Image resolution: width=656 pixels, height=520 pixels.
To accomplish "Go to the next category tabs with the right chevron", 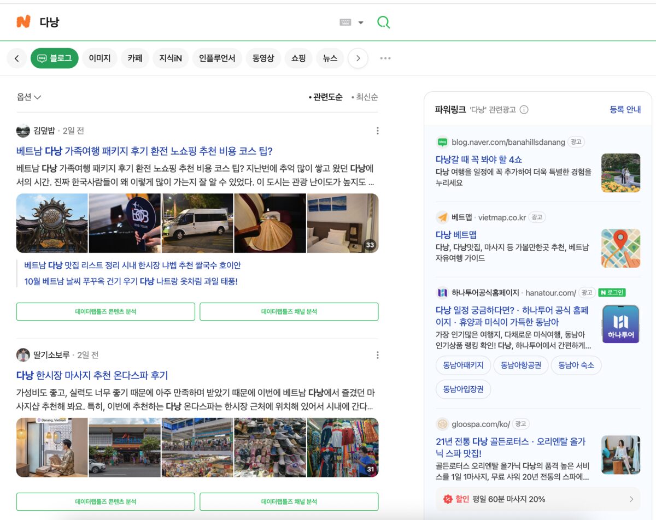I will pyautogui.click(x=358, y=58).
